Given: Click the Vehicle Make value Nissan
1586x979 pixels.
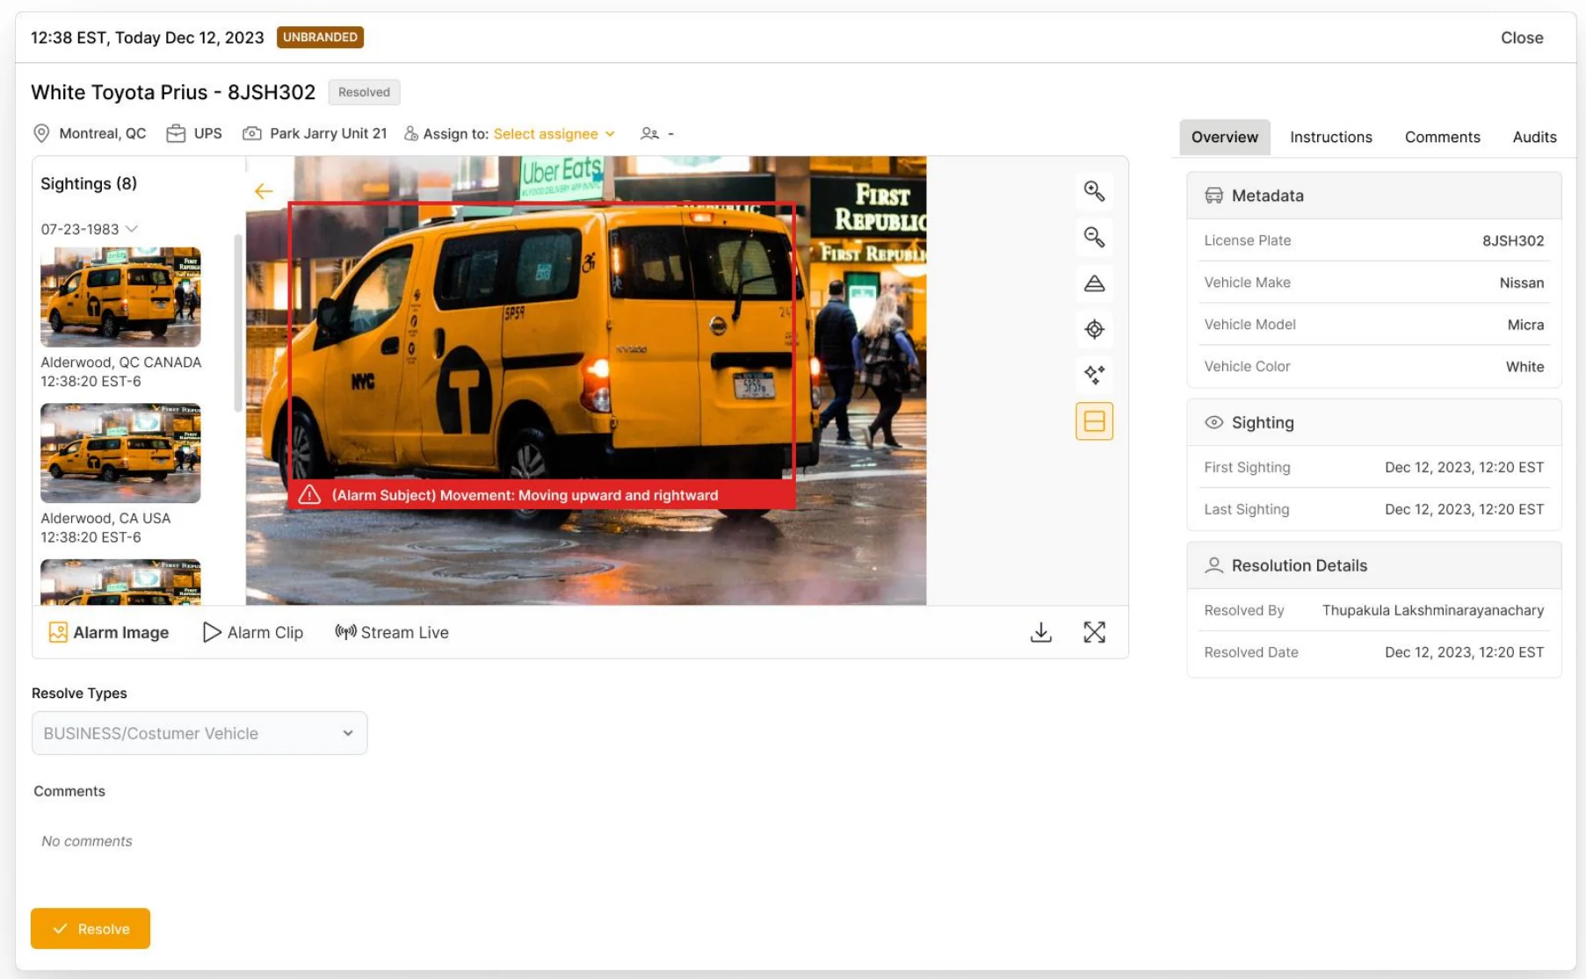Looking at the screenshot, I should point(1521,283).
